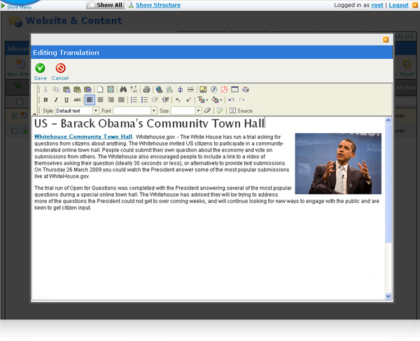Image resolution: width=420 pixels, height=341 pixels.
Task: Open Find with the binoculars icon
Action: (123, 89)
